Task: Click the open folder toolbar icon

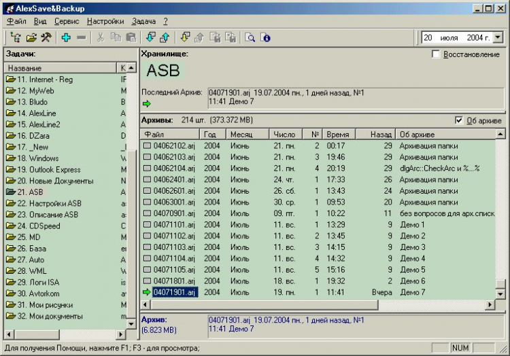Action: [x=31, y=38]
